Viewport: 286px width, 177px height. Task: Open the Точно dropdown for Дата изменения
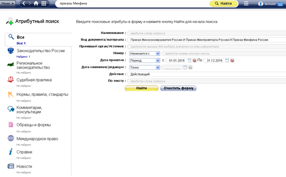point(144,68)
